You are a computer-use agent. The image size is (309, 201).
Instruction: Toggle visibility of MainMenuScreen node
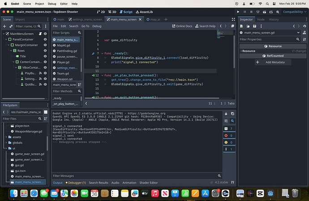tap(45, 34)
